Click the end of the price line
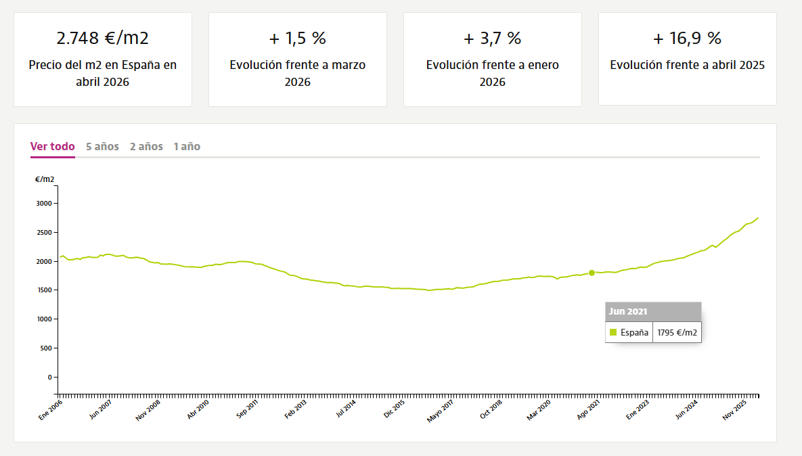The height and width of the screenshot is (456, 802). tap(758, 219)
